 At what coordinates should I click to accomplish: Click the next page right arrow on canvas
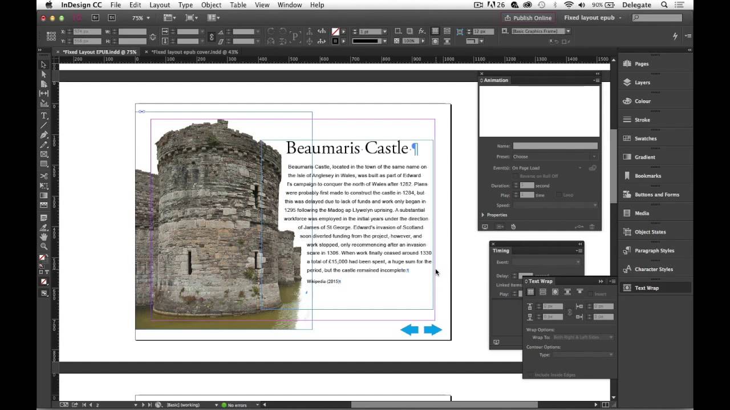click(x=433, y=330)
